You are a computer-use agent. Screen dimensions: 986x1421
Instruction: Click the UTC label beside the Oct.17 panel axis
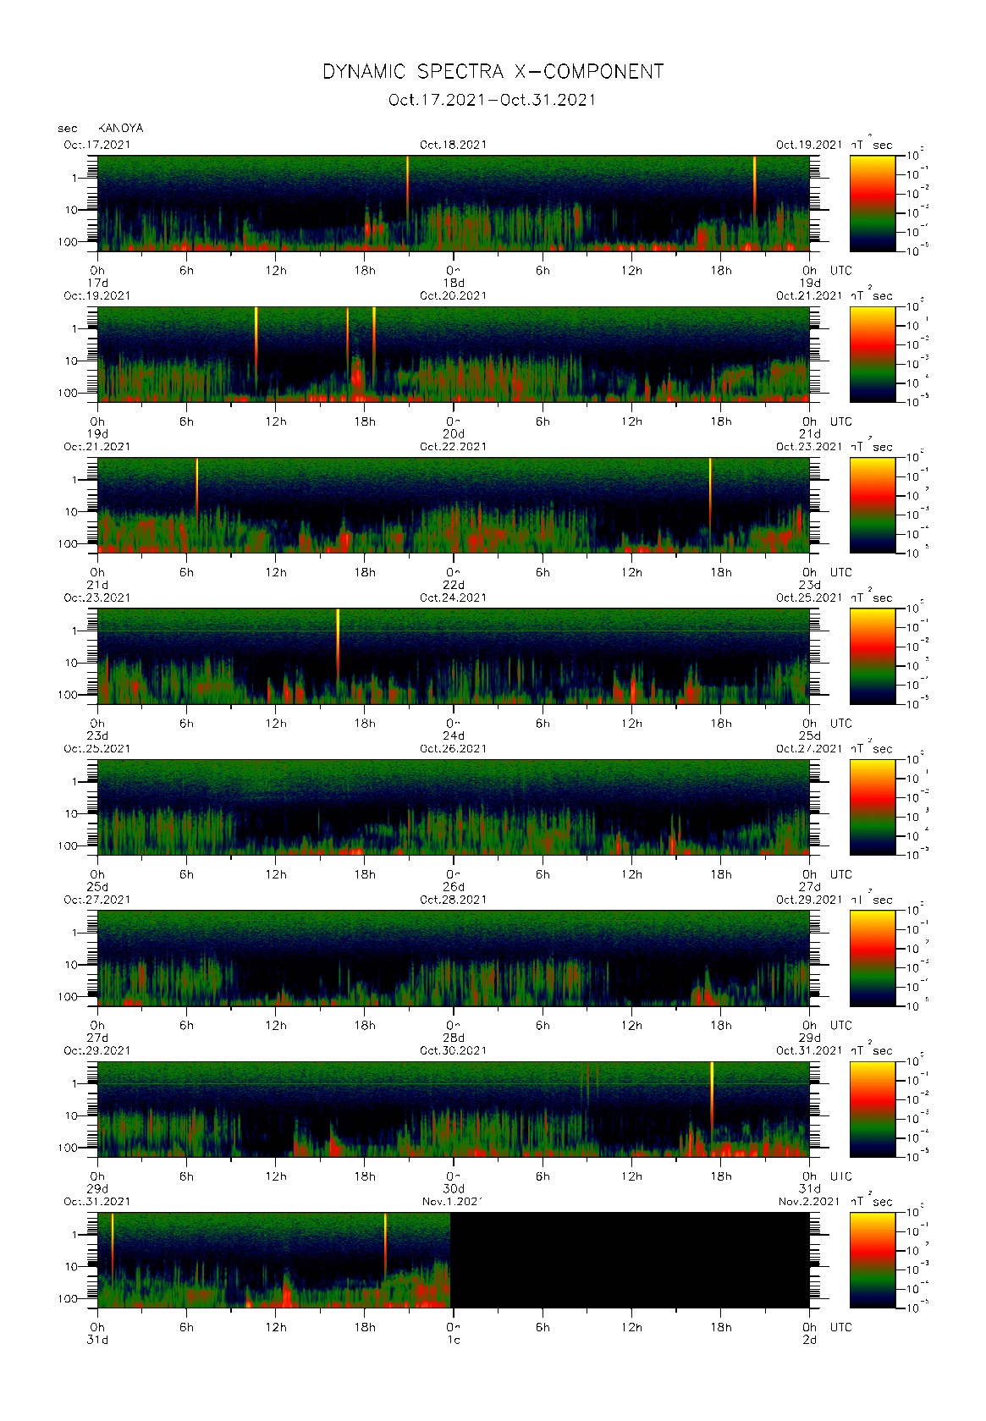coord(841,271)
